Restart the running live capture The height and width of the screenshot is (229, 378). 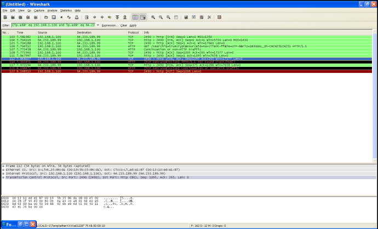point(36,18)
